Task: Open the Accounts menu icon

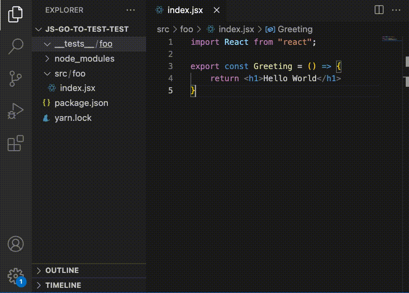Action: pyautogui.click(x=15, y=244)
